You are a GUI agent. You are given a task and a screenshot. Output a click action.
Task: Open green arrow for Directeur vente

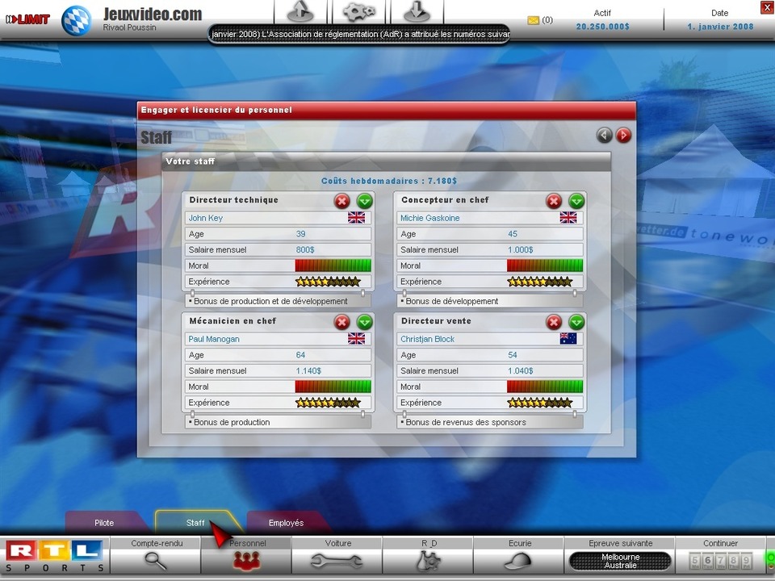point(576,322)
